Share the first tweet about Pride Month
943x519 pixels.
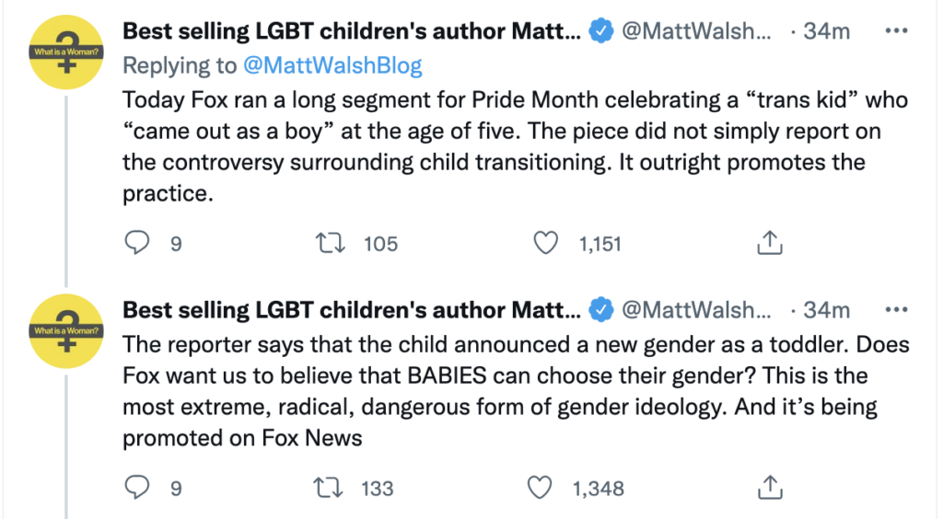[769, 243]
